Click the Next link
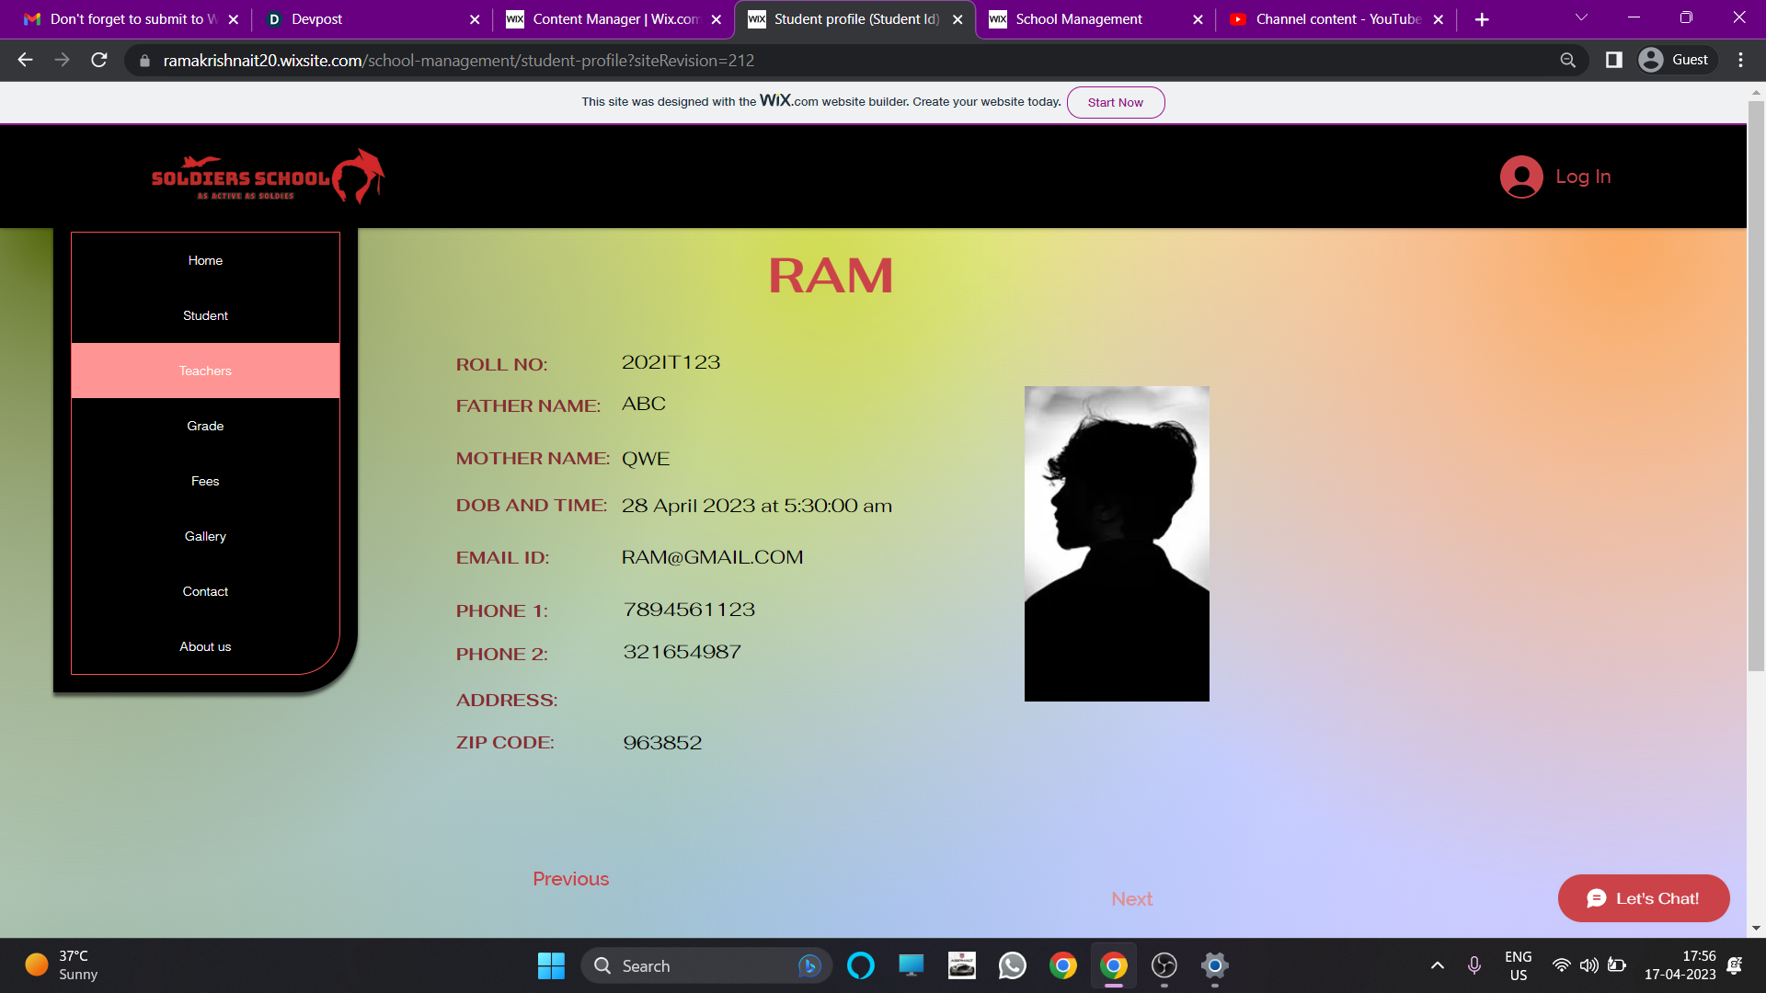 (x=1131, y=899)
